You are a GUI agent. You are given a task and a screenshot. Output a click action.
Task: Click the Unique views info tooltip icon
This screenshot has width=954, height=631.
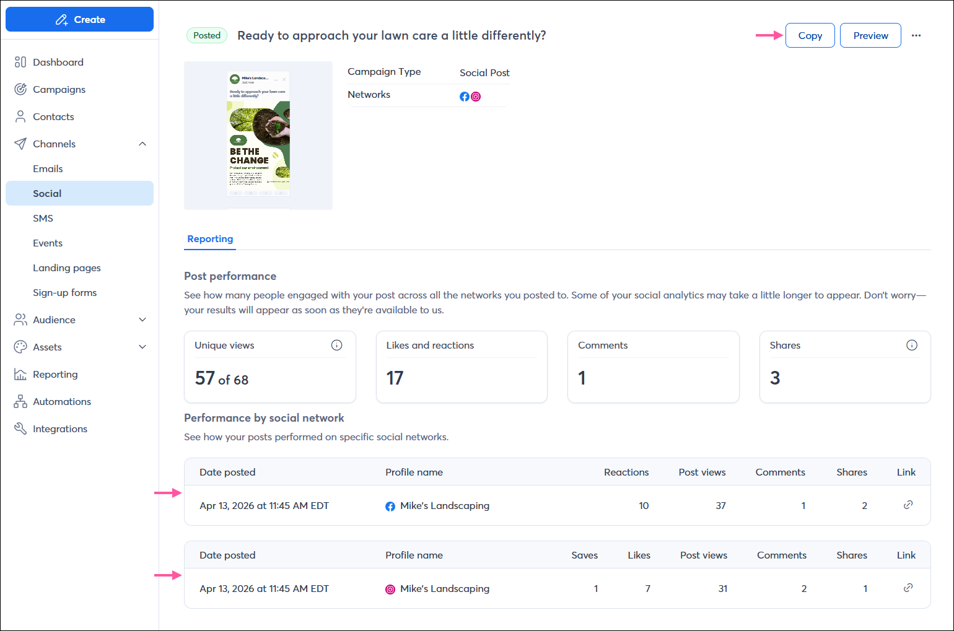pos(337,345)
